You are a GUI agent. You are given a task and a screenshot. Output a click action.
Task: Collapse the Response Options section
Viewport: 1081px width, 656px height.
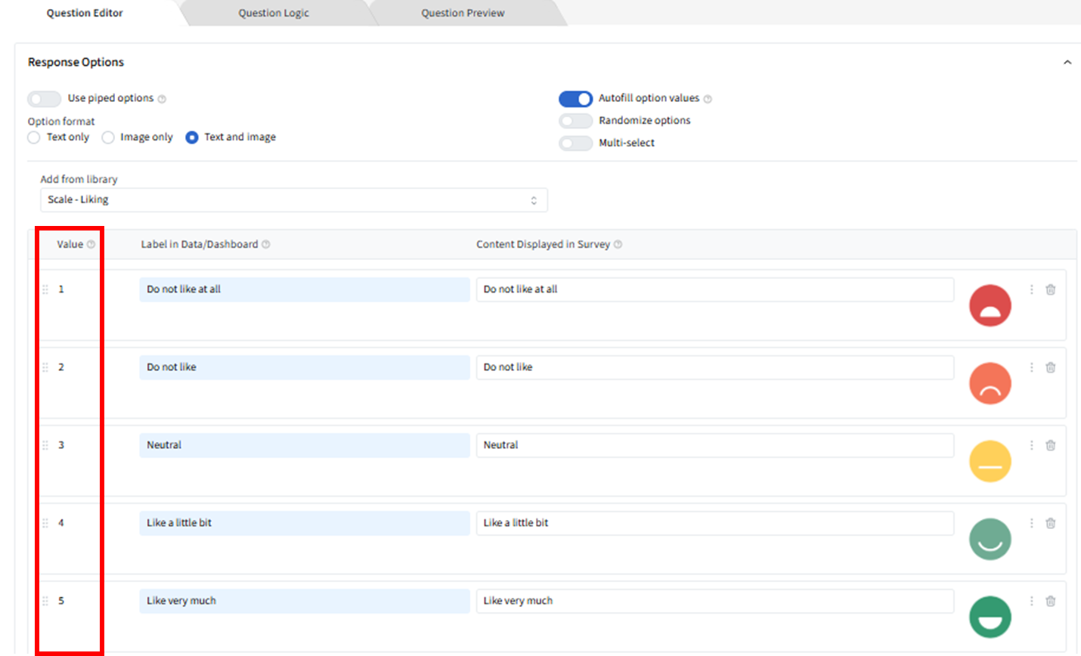(x=1067, y=63)
